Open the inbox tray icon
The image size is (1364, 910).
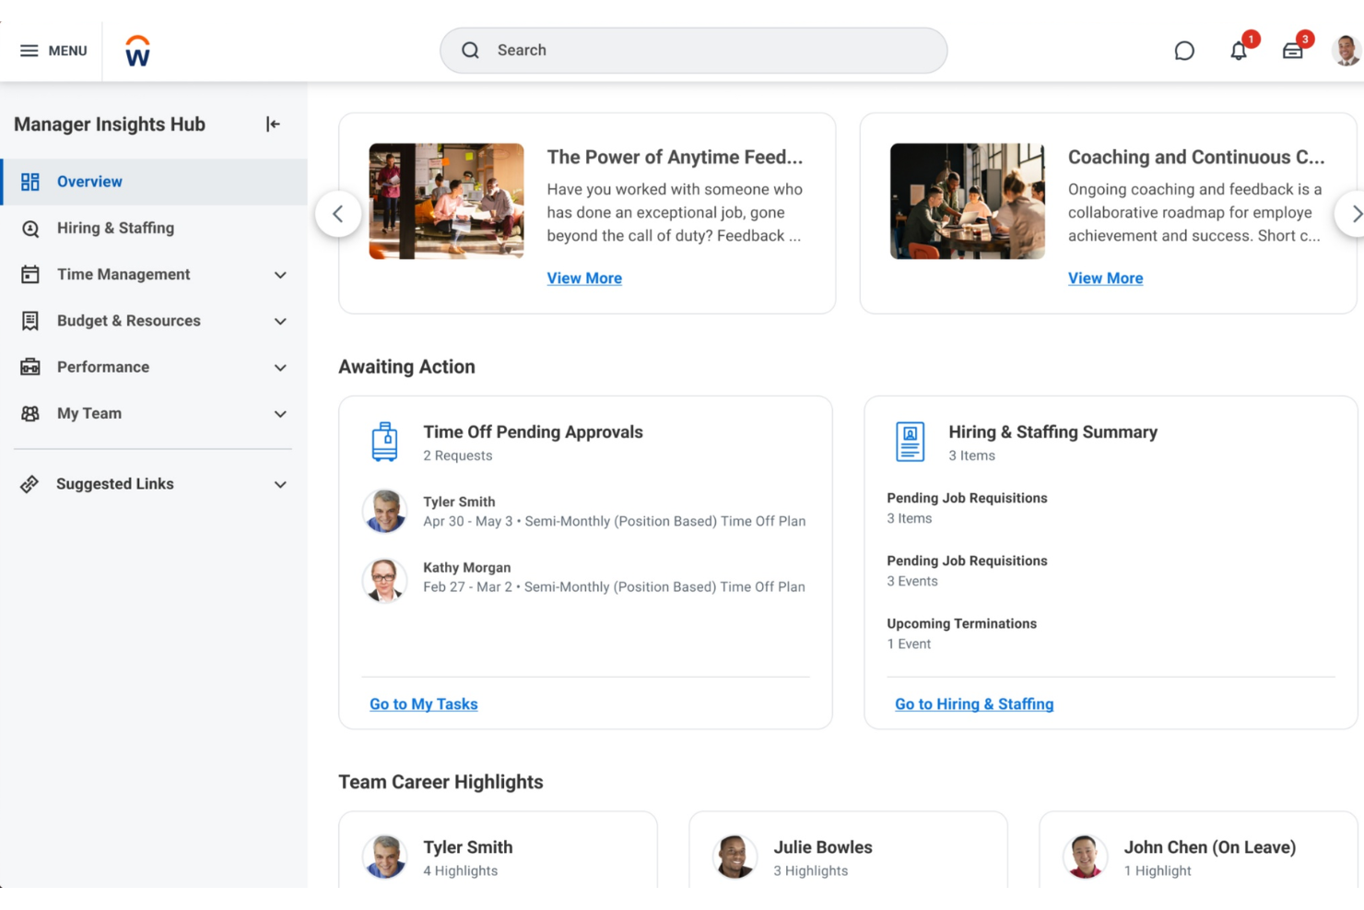[x=1292, y=51]
